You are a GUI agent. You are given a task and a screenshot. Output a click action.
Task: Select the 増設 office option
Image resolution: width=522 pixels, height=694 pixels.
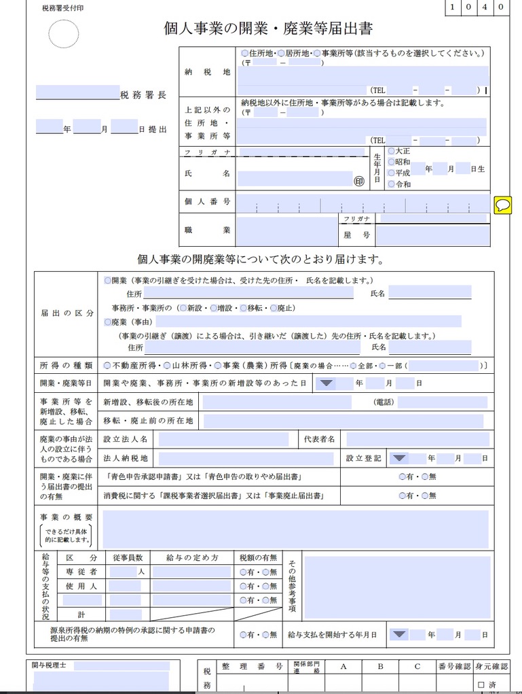point(214,308)
